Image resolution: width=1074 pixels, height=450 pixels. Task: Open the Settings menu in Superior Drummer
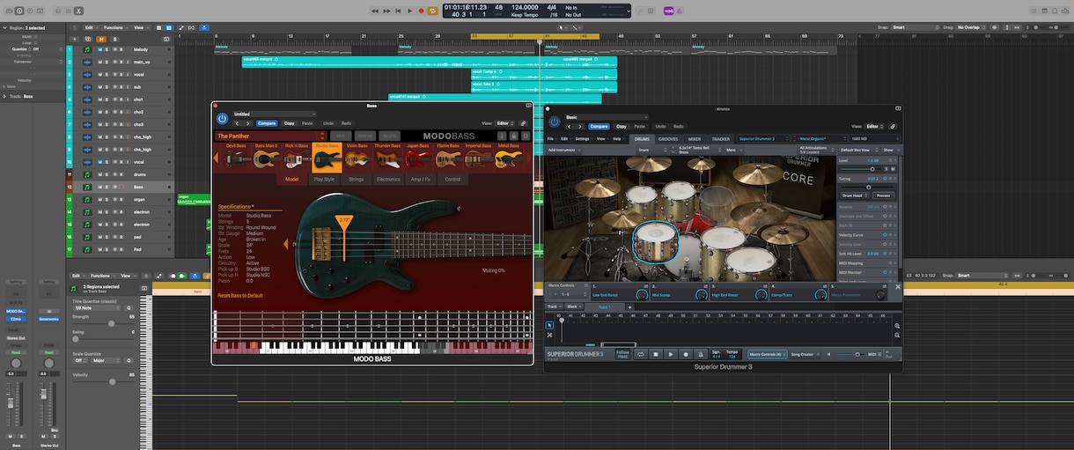click(582, 139)
